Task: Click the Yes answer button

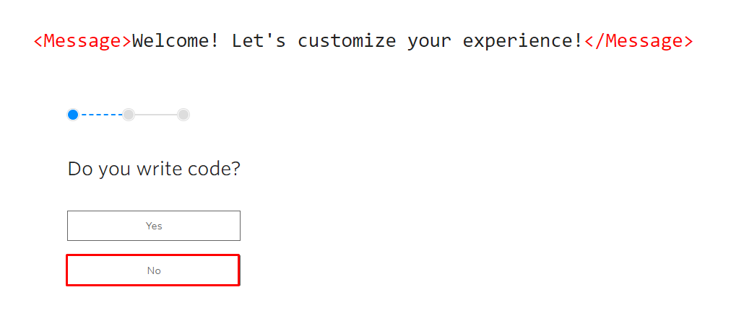Action: 154,226
